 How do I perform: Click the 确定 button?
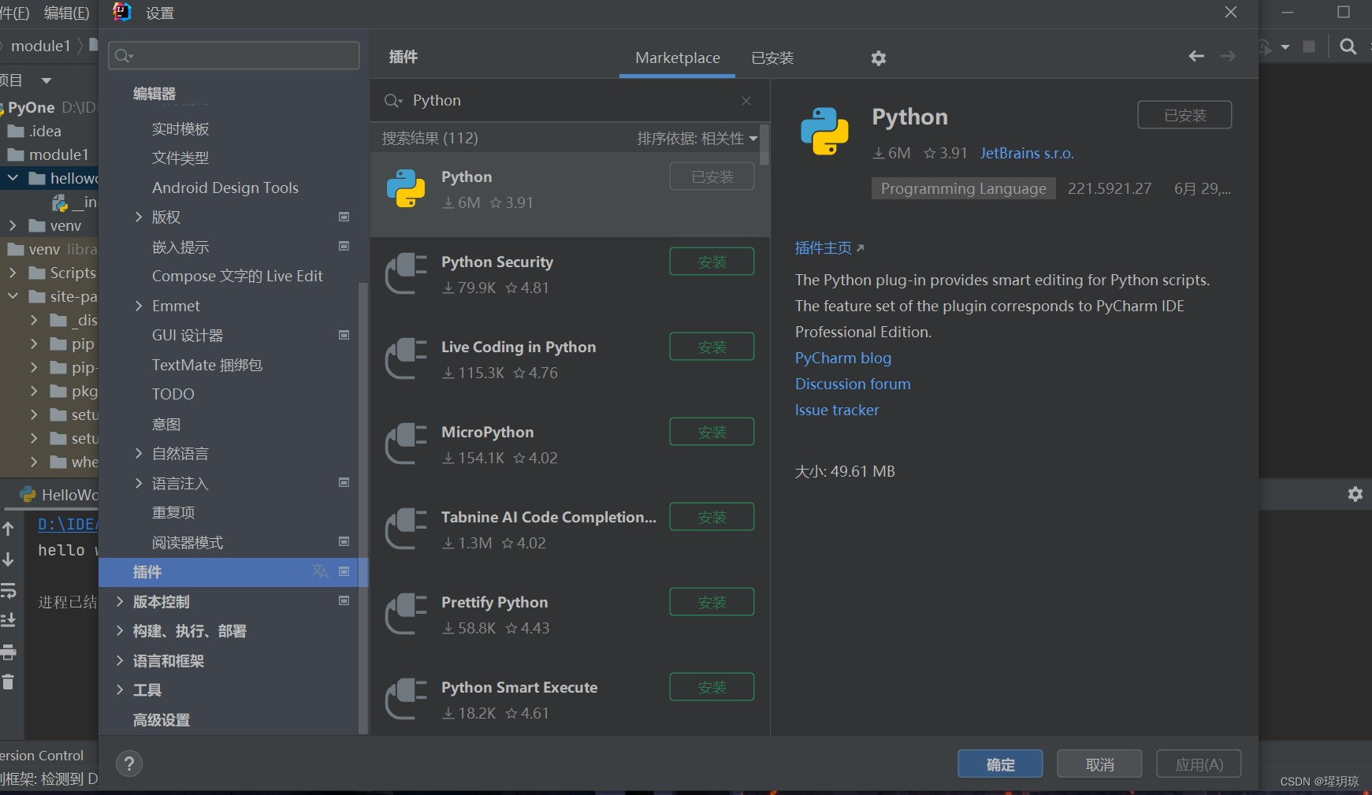point(1000,764)
